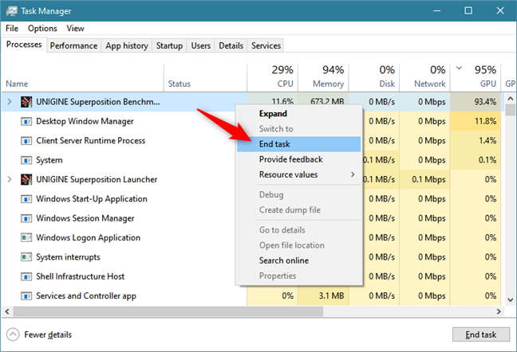The image size is (517, 352).
Task: Click the System interrupts process icon
Action: (26, 257)
